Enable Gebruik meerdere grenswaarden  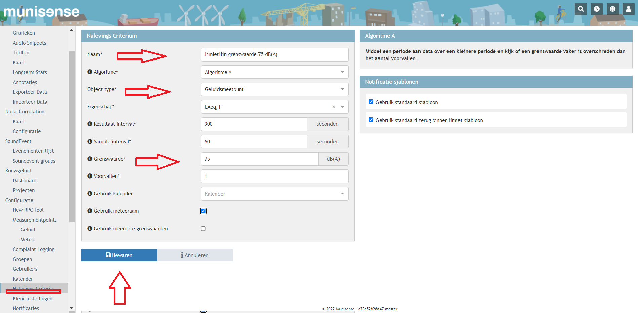(203, 228)
